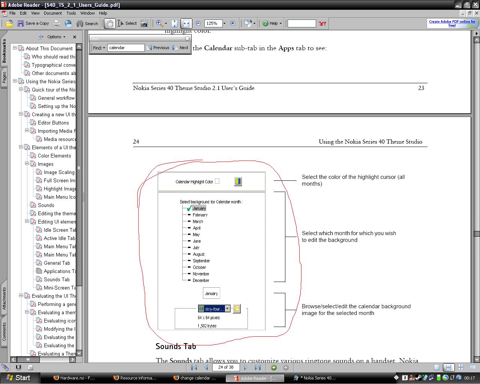The height and width of the screenshot is (384, 480).
Task: Go to last page button
Action: pos(258,367)
